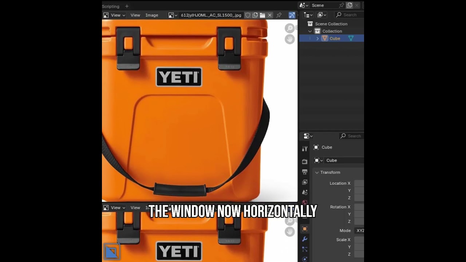Toggle gizmos display in the upper image editor

(x=292, y=15)
